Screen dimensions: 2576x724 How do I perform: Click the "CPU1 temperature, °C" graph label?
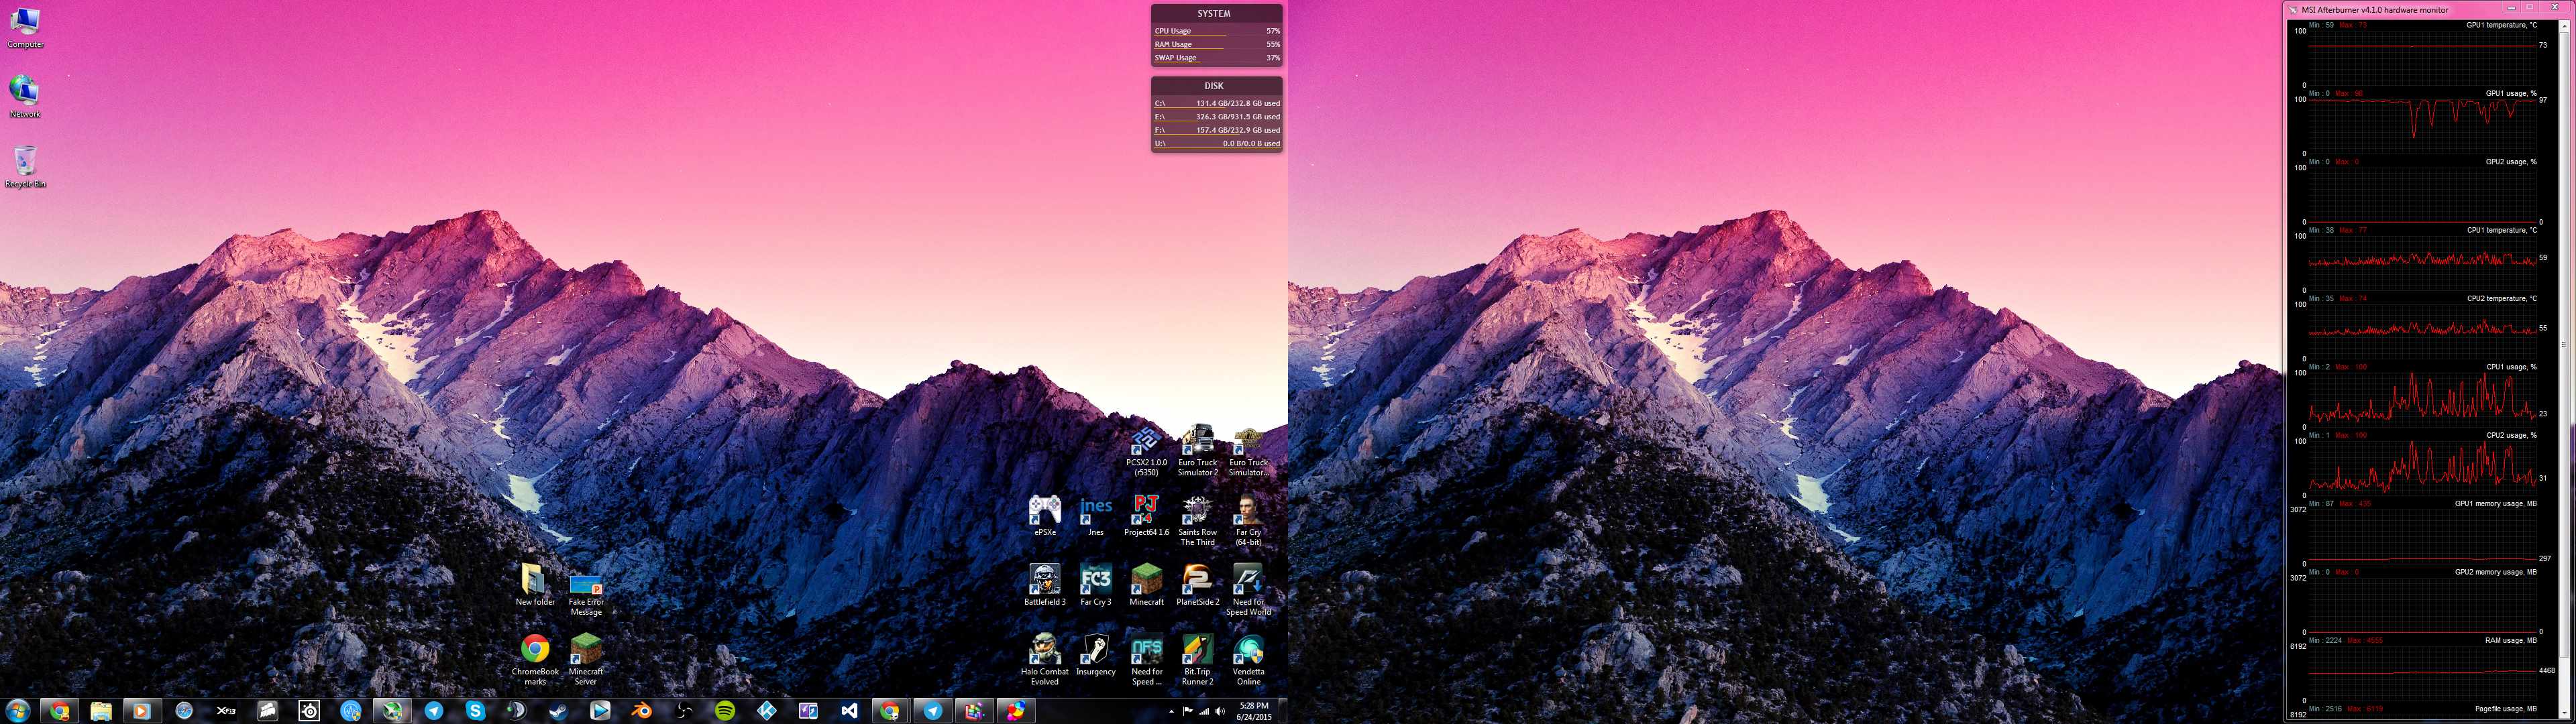[x=2501, y=230]
